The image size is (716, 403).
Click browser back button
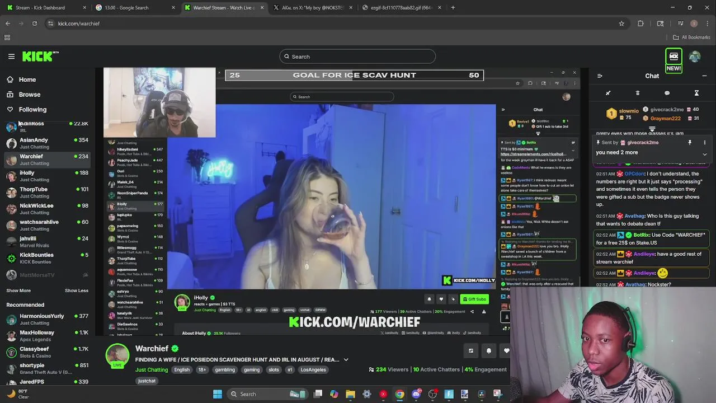(8, 24)
